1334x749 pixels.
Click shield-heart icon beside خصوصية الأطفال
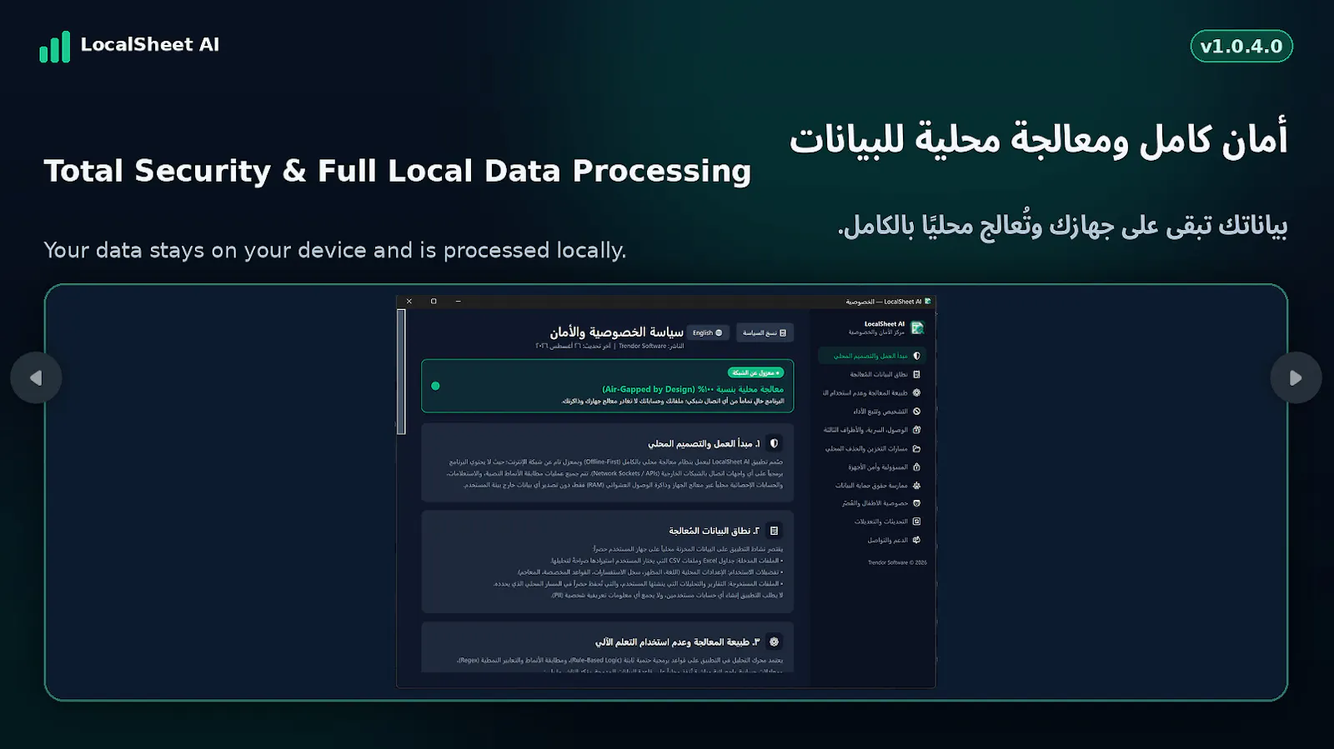[x=916, y=503]
